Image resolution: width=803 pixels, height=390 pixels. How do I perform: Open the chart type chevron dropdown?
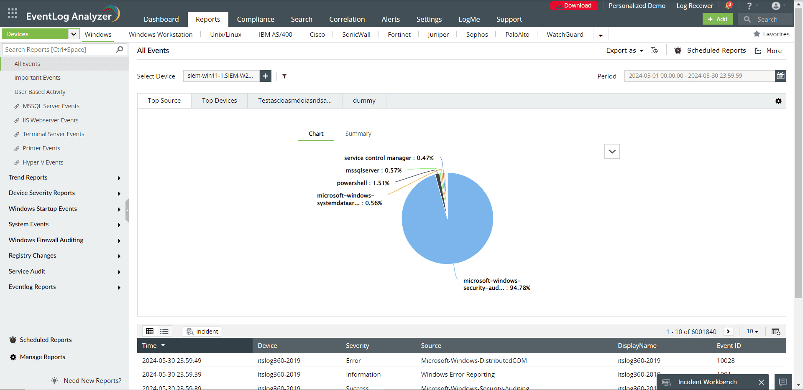click(x=612, y=152)
